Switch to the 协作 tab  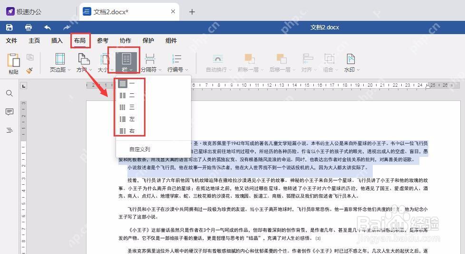[x=126, y=40]
